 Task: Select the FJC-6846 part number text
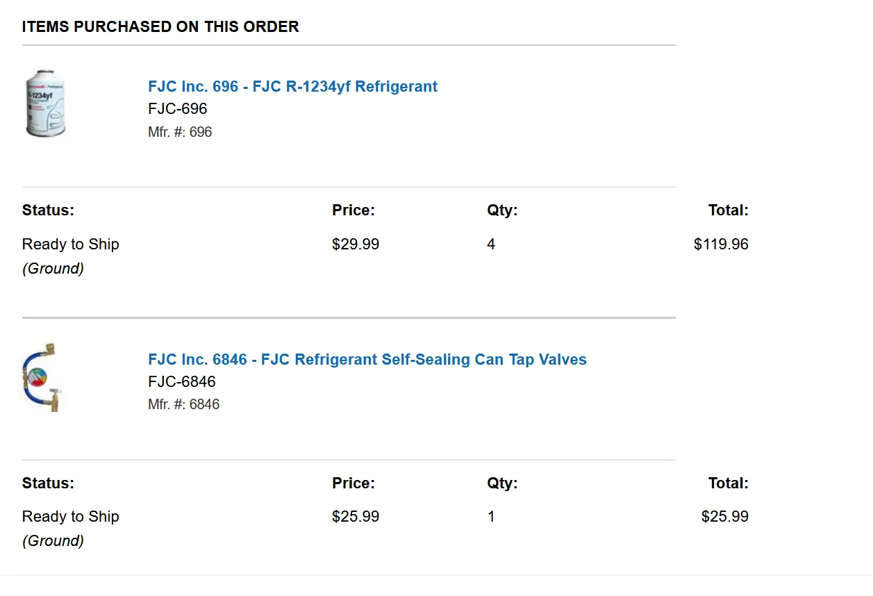click(x=182, y=382)
